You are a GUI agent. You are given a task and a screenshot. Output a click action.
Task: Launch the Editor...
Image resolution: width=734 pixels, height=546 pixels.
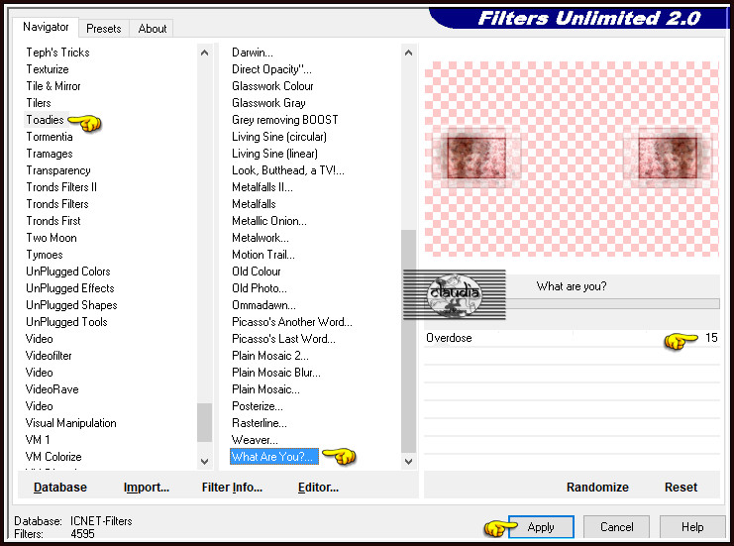click(x=318, y=488)
